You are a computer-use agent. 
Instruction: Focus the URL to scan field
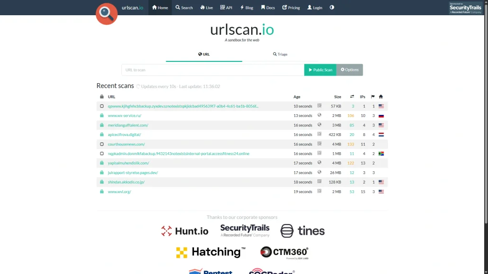pos(213,70)
